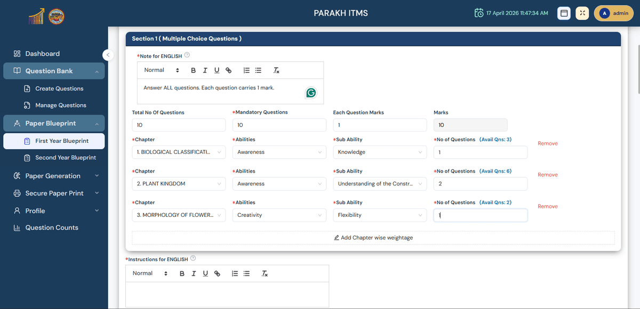Click the help icon beside Note for ENGLISH
This screenshot has width=640, height=309.
click(187, 55)
